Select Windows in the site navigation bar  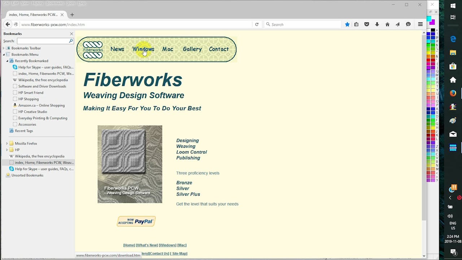click(143, 49)
